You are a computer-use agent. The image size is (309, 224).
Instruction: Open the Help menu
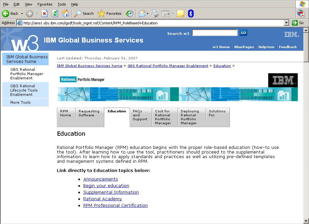(x=74, y=4)
